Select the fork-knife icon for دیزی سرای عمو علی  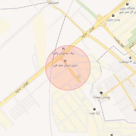[x=65, y=61]
